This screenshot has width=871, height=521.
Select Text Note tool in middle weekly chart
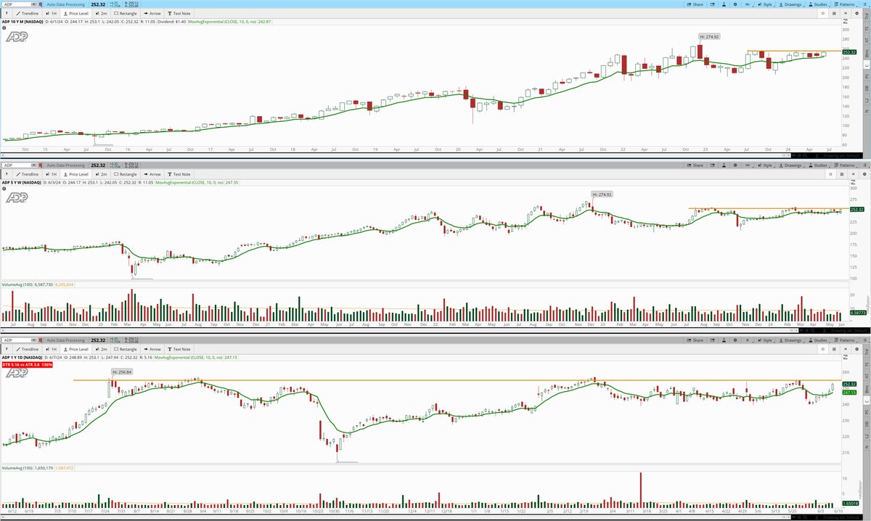[179, 174]
